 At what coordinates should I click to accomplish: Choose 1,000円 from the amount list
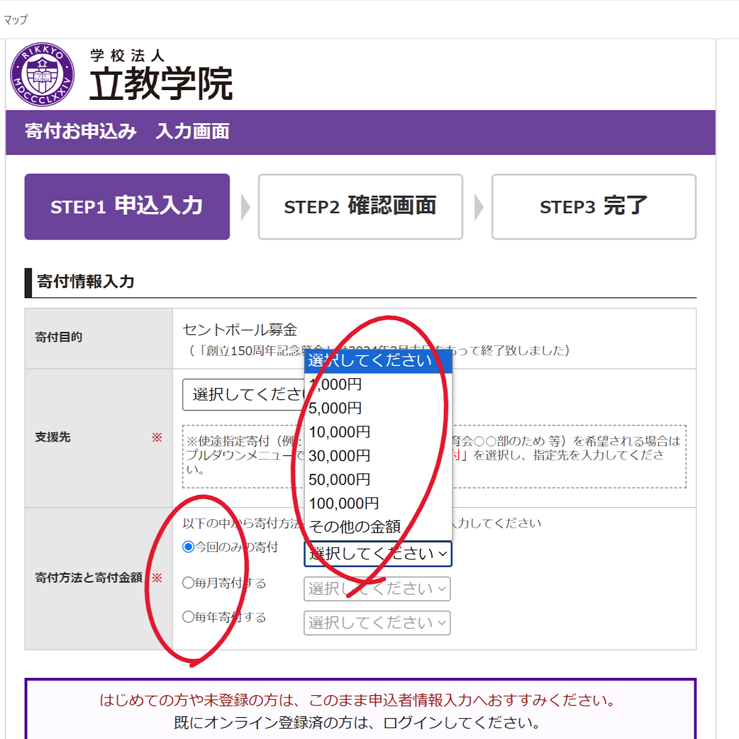tap(378, 385)
